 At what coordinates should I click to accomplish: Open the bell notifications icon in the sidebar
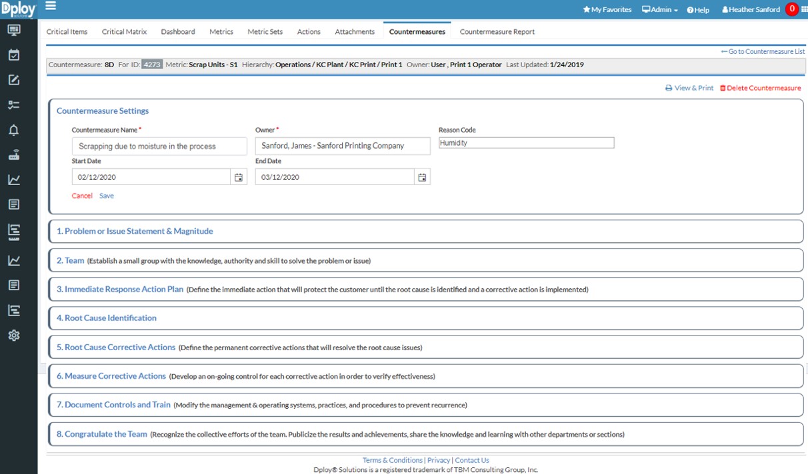(14, 130)
